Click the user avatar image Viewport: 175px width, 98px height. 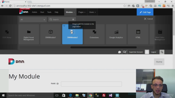tap(147, 52)
